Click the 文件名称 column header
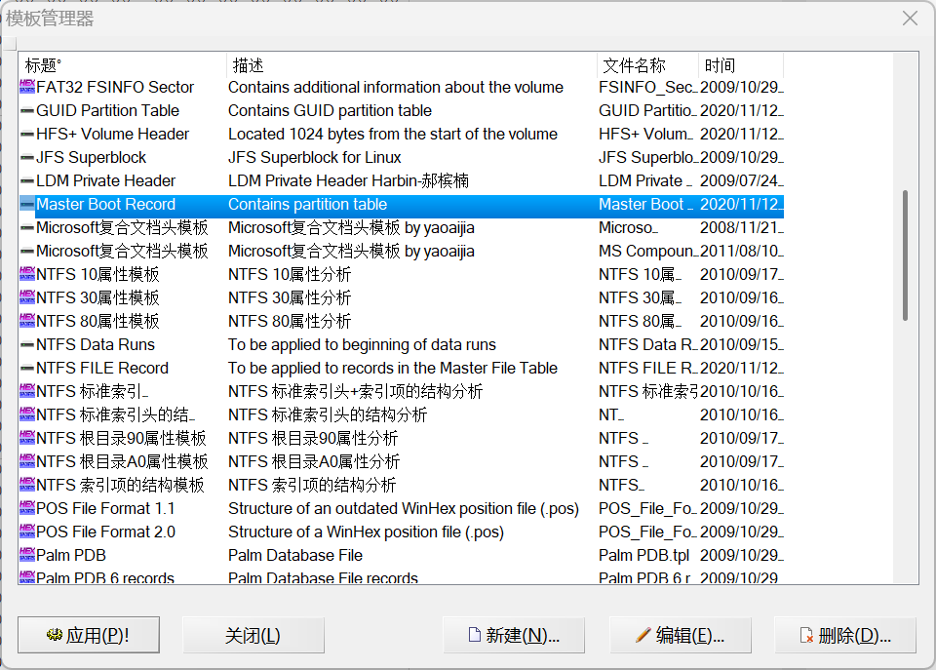The width and height of the screenshot is (936, 670). [x=647, y=65]
